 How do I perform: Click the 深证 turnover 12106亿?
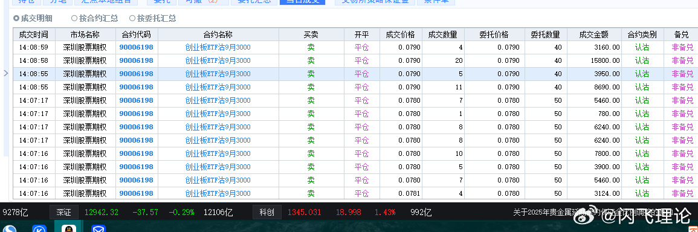tap(218, 213)
